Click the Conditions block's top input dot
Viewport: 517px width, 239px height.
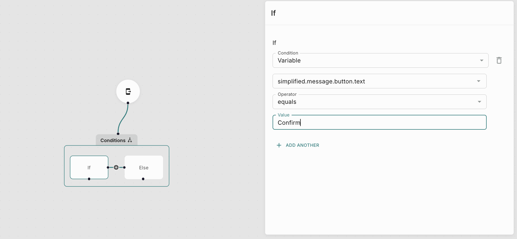(118, 134)
